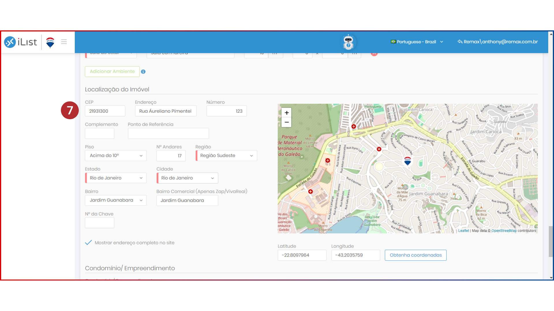Click the Localização do Imóvel heading

(117, 89)
